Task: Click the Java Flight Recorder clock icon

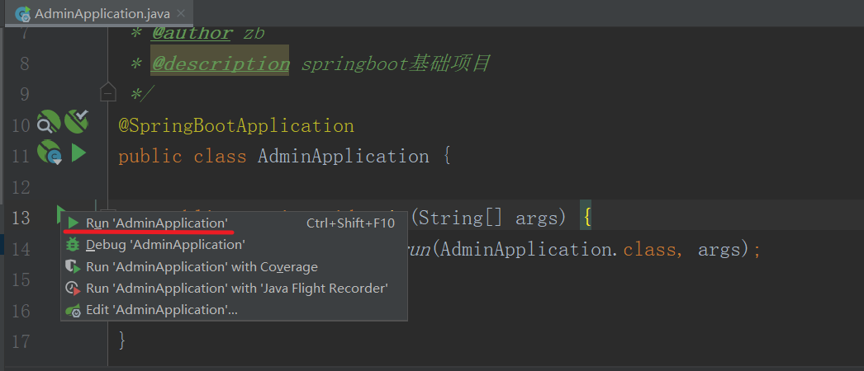Action: (x=73, y=289)
